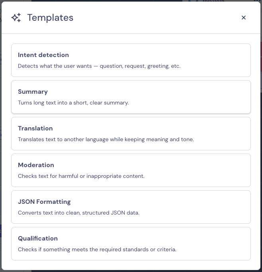
Task: Click "Detects what the user wants" description
Action: point(99,66)
